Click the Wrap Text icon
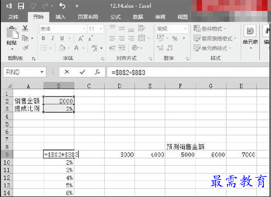 141,28
